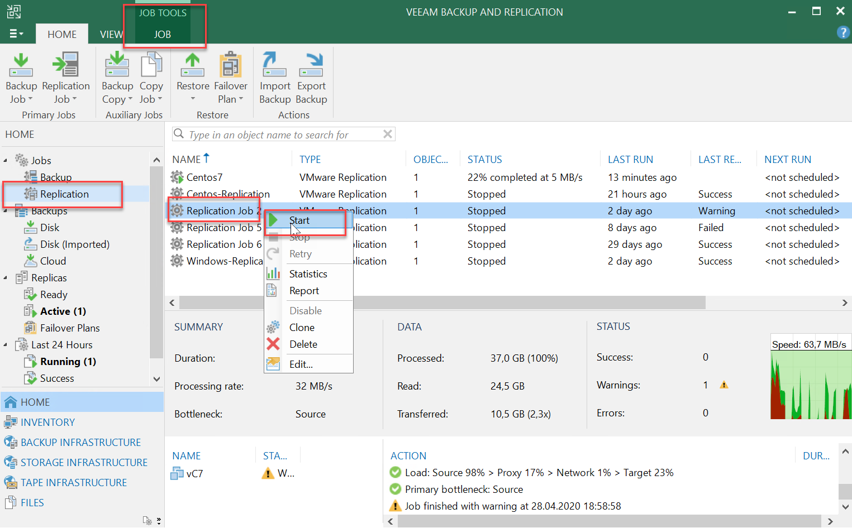Click the Files navigation icon
This screenshot has width=852, height=528.
pos(11,502)
